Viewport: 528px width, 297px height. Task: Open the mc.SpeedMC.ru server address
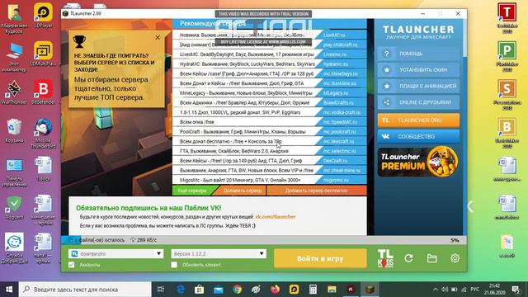click(340, 122)
